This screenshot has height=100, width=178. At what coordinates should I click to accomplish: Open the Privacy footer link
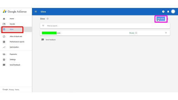[11, 89]
